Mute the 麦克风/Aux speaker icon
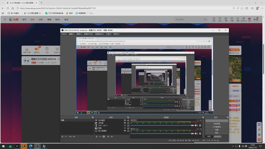 click(x=196, y=133)
